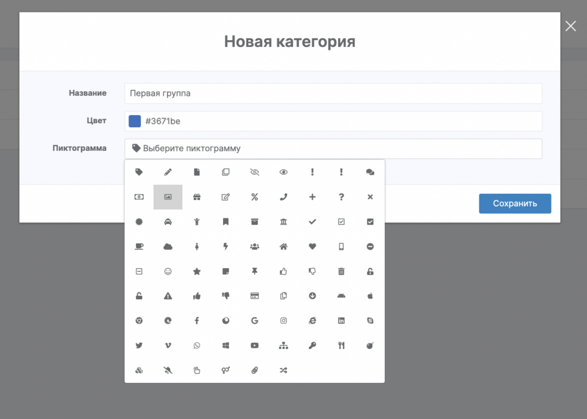Focus the 'Название' text field

332,93
